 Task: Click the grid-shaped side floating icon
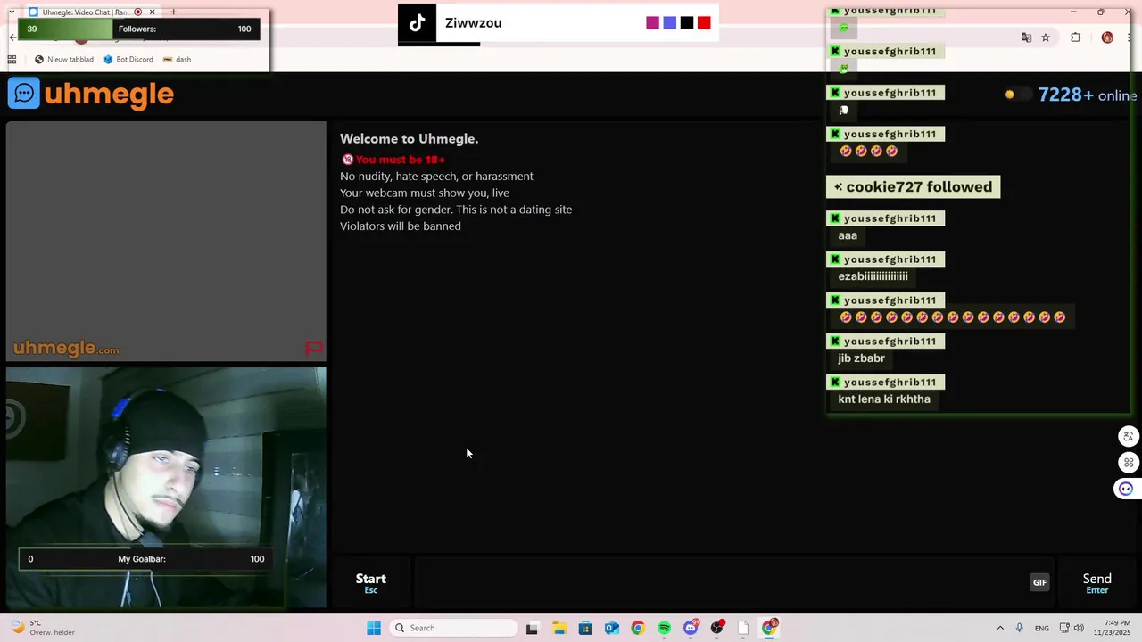tap(1129, 463)
